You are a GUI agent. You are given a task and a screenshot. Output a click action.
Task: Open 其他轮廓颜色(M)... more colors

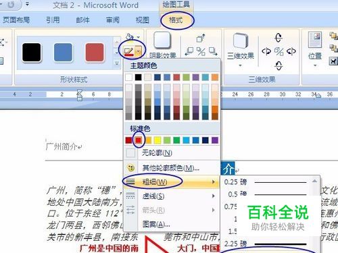pyautogui.click(x=172, y=168)
